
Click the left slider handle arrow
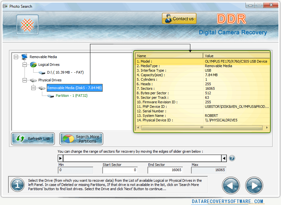[61, 159]
